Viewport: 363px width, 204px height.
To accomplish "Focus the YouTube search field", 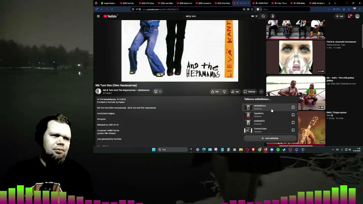I will (x=218, y=16).
